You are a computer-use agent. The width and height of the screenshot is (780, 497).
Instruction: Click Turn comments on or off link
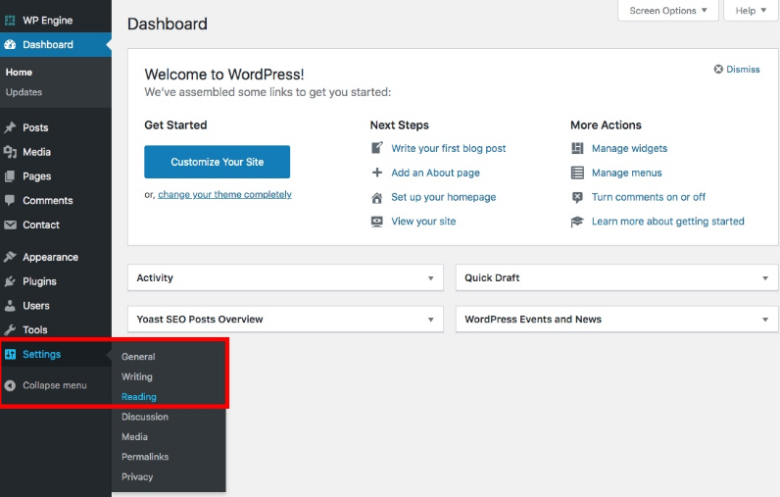coord(648,197)
